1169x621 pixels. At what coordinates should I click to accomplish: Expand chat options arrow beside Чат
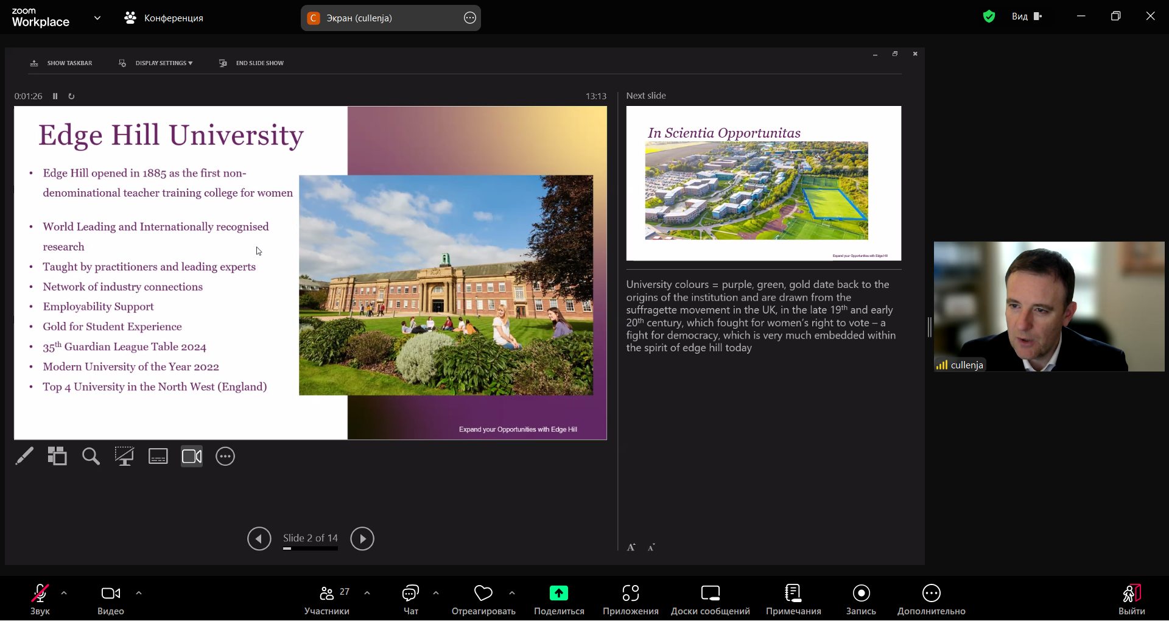[x=436, y=592]
